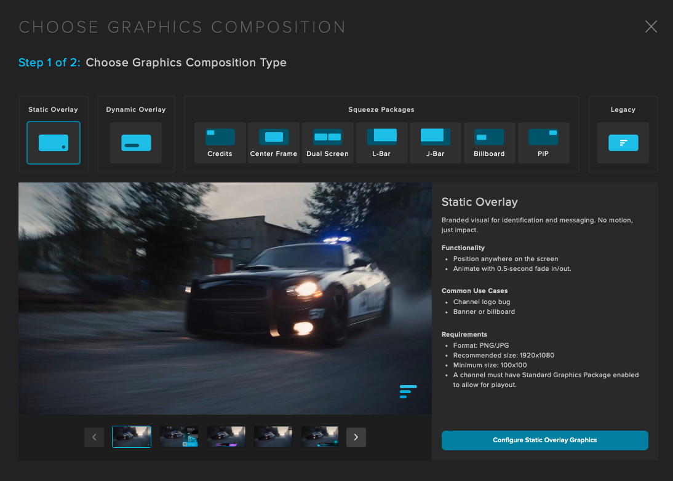
Task: View the fourth preview thumbnail
Action: tap(273, 437)
